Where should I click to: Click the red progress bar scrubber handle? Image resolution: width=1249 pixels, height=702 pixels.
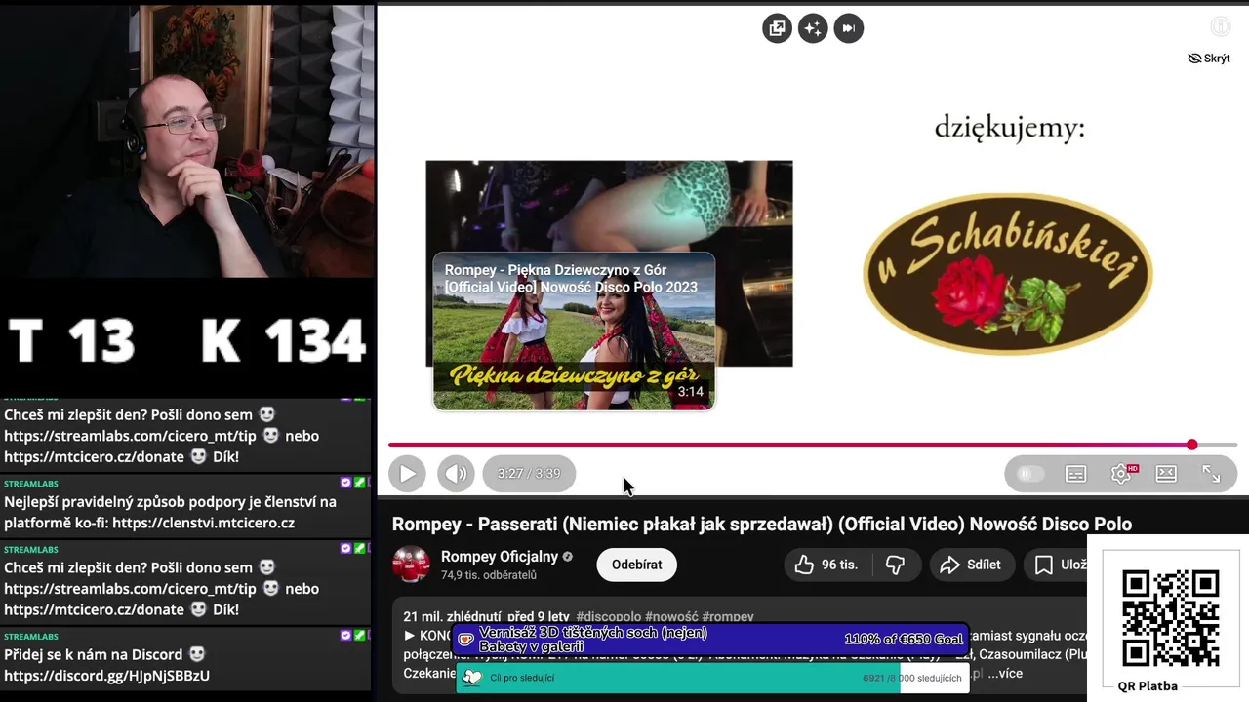click(1191, 445)
